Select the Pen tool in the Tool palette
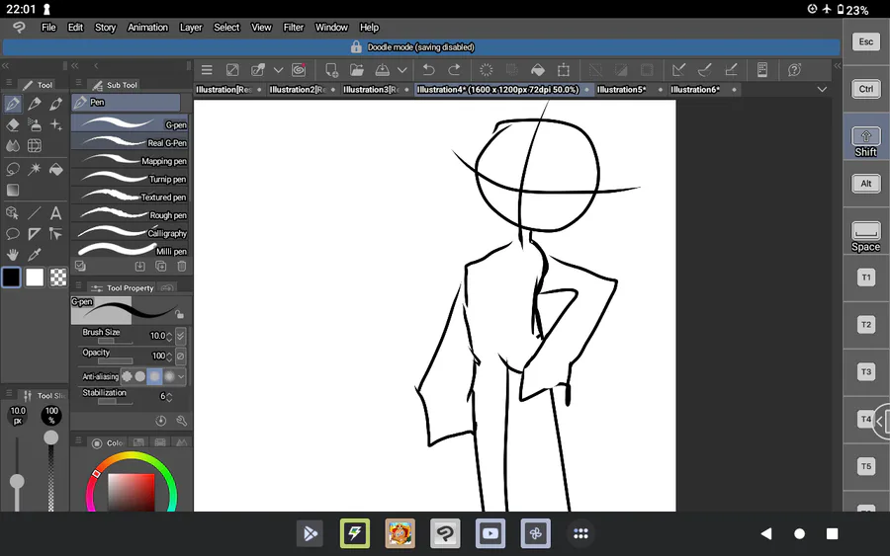The width and height of the screenshot is (890, 556). [13, 104]
